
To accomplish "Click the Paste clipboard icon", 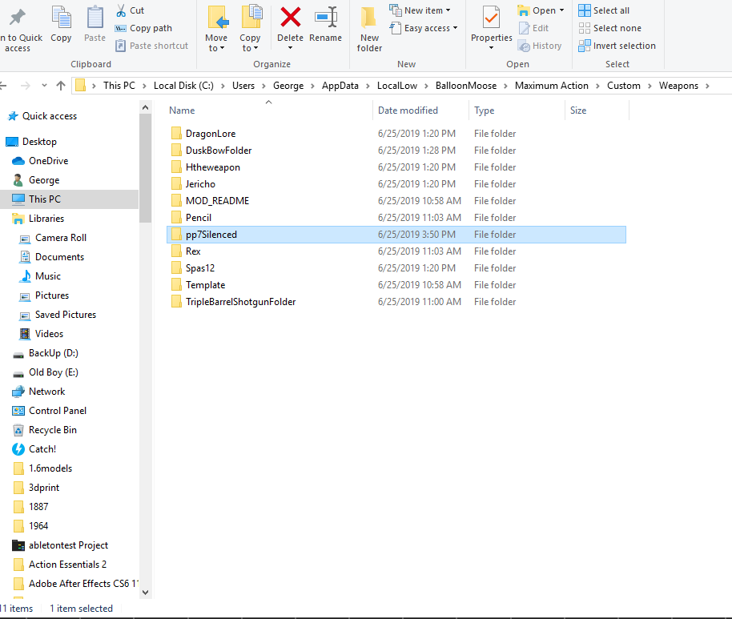I will pos(95,18).
